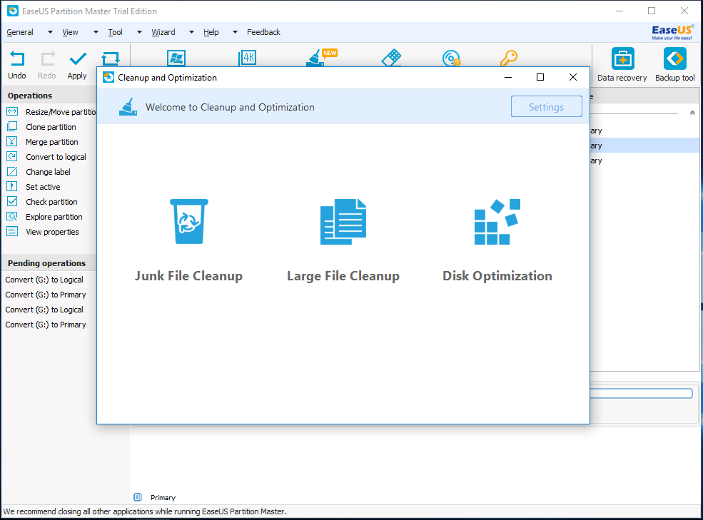Click the Clone partition icon
This screenshot has width=703, height=520.
point(12,126)
